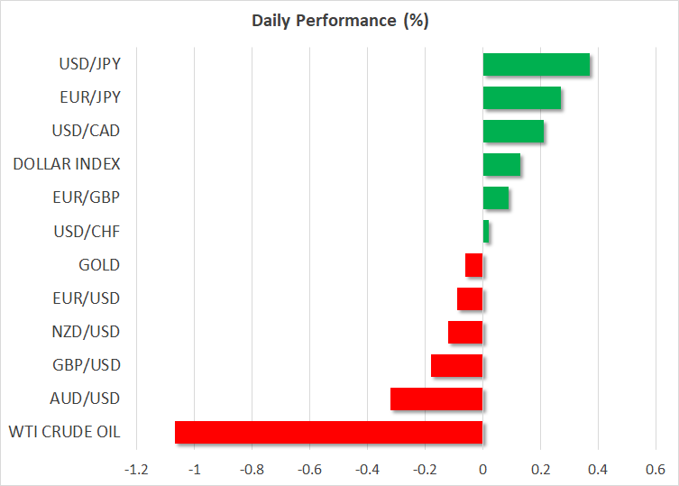
Task: Click the small green EUR/GBP bar
Action: [x=496, y=197]
